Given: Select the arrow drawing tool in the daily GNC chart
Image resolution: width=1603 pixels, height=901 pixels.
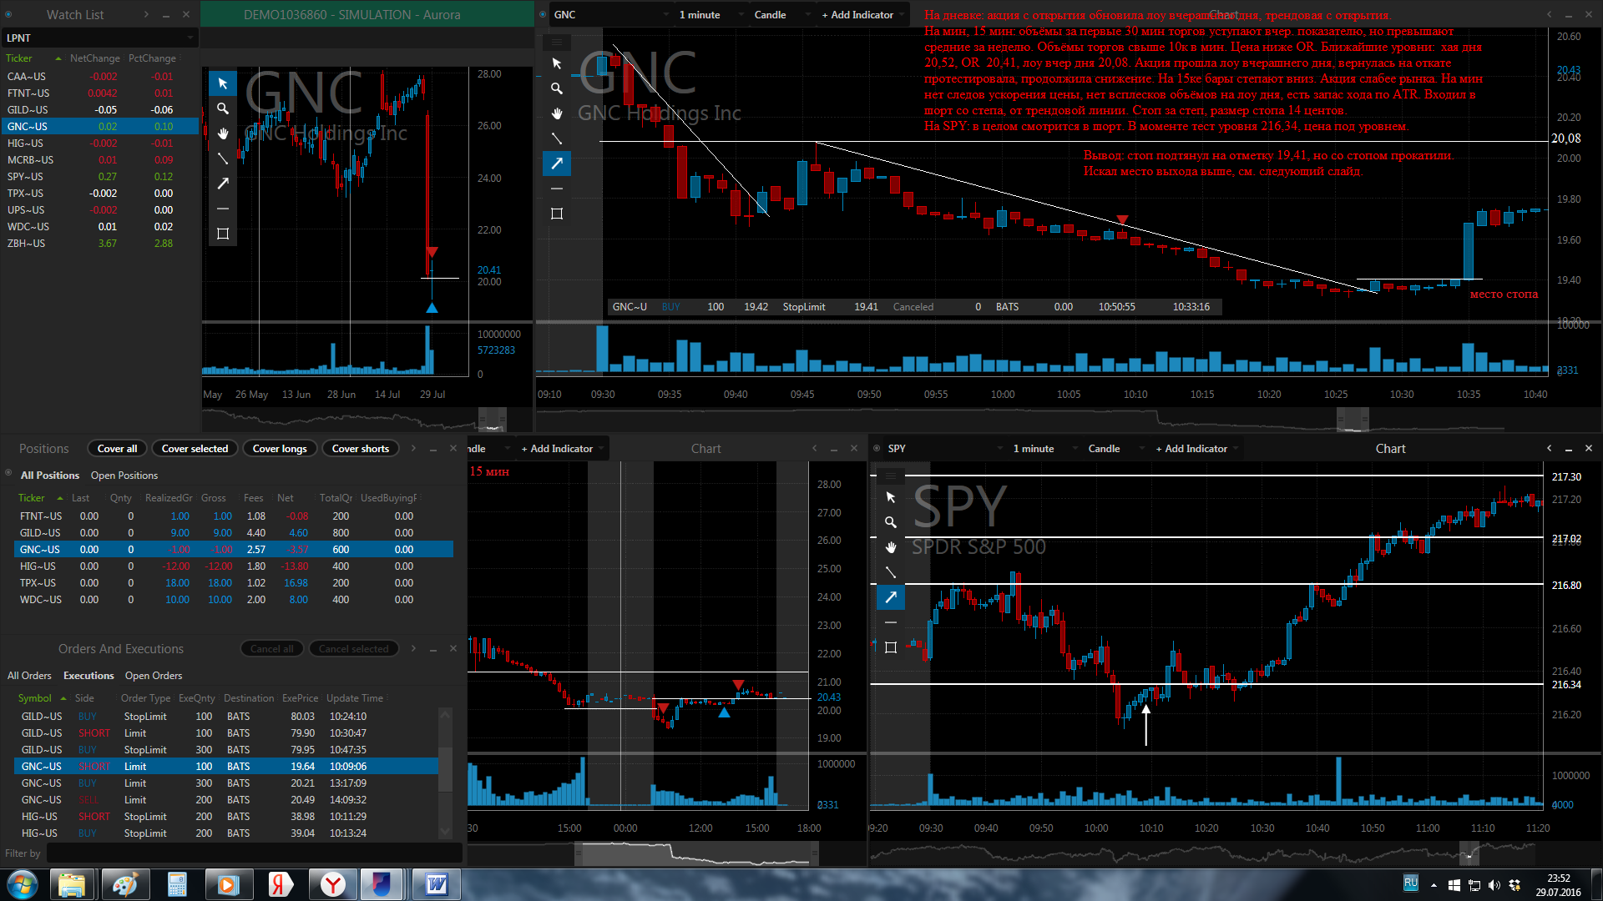Looking at the screenshot, I should [x=222, y=184].
